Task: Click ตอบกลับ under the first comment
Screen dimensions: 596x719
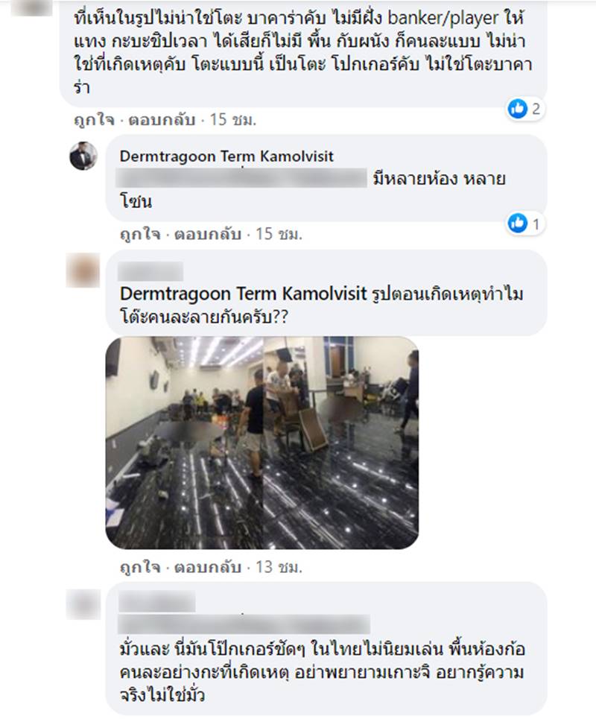Action: pos(162,120)
